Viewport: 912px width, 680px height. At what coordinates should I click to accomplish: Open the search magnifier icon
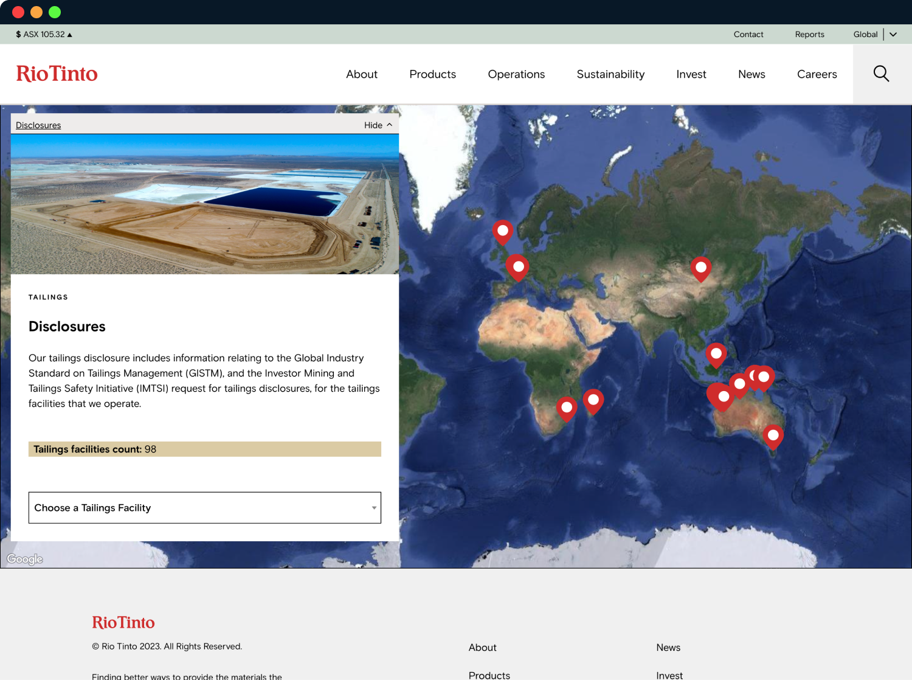(x=881, y=74)
